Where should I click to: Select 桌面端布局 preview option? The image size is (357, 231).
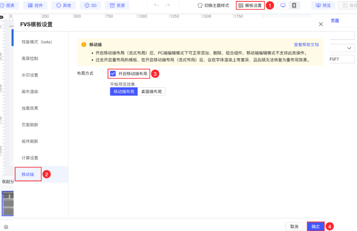(151, 91)
